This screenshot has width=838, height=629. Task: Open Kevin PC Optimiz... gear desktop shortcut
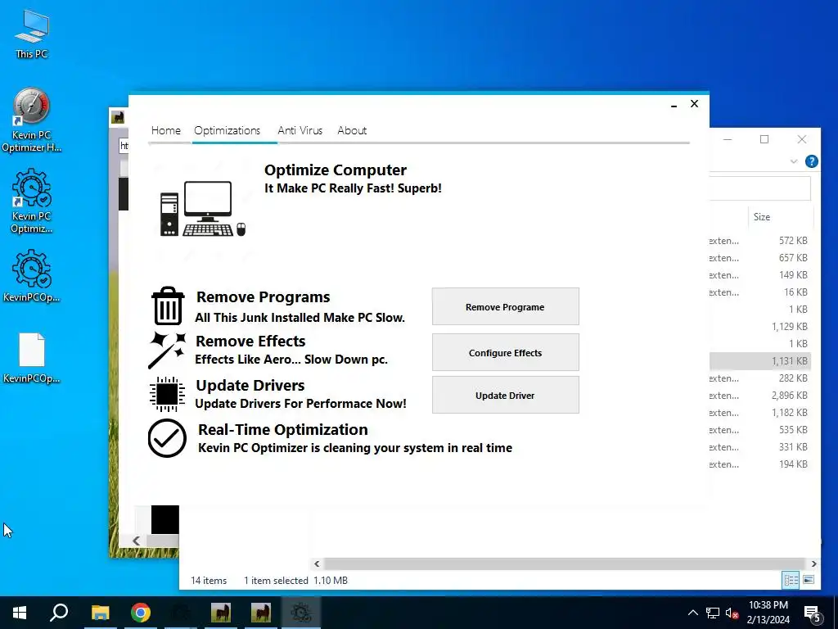coord(32,201)
